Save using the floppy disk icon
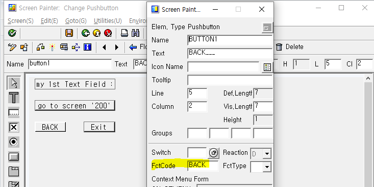Image resolution: width=374 pixels, height=187 pixels. 69,33
